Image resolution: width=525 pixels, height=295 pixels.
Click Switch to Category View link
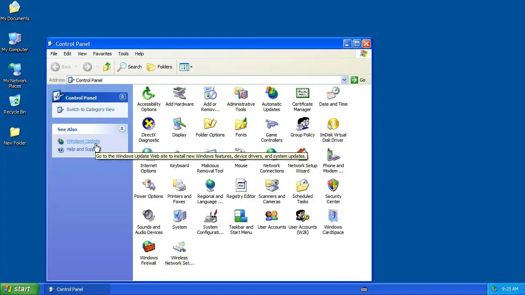pos(90,109)
